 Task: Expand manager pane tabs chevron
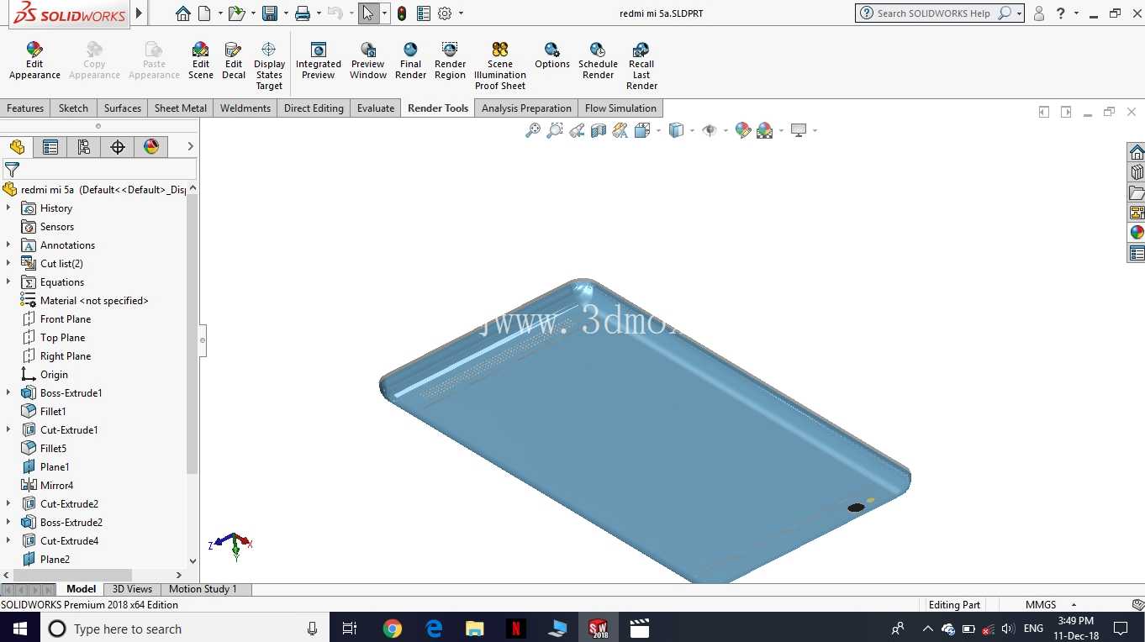[191, 147]
